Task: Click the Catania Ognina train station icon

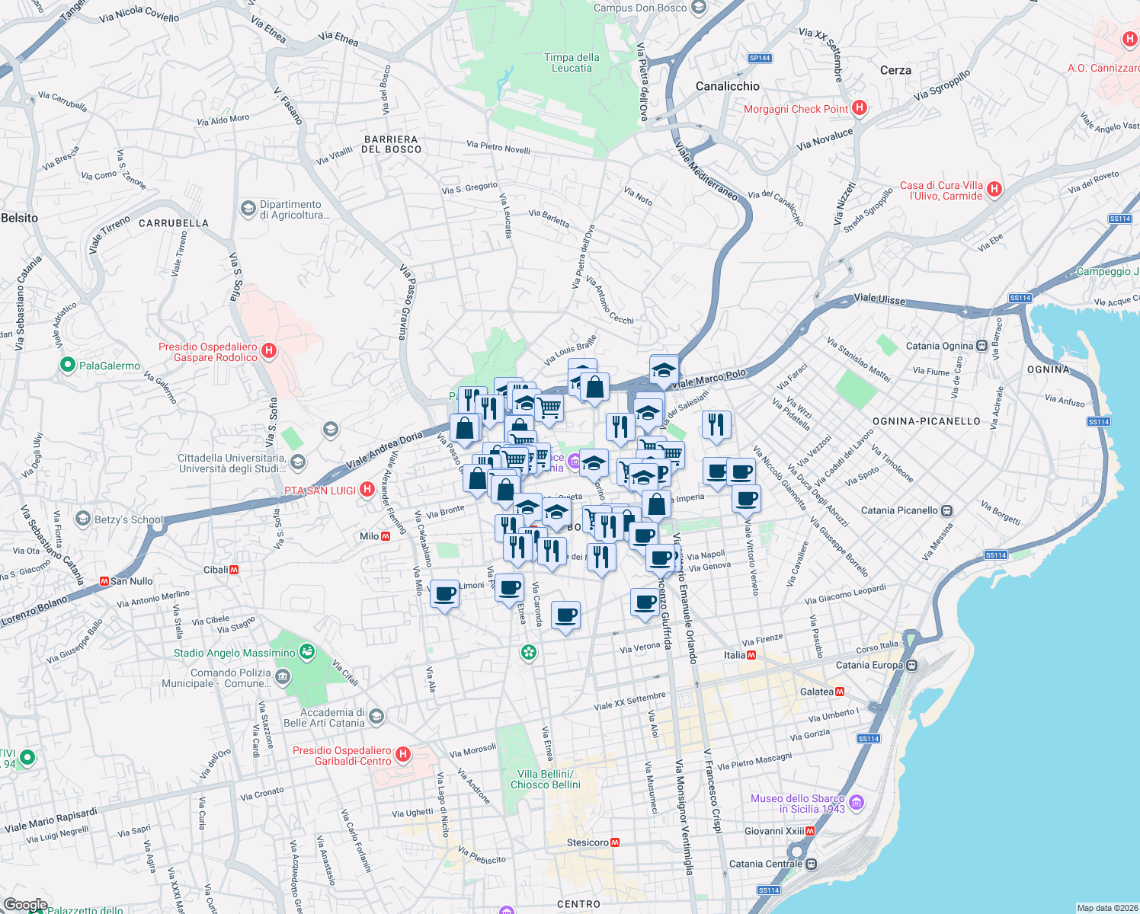Action: (x=982, y=346)
